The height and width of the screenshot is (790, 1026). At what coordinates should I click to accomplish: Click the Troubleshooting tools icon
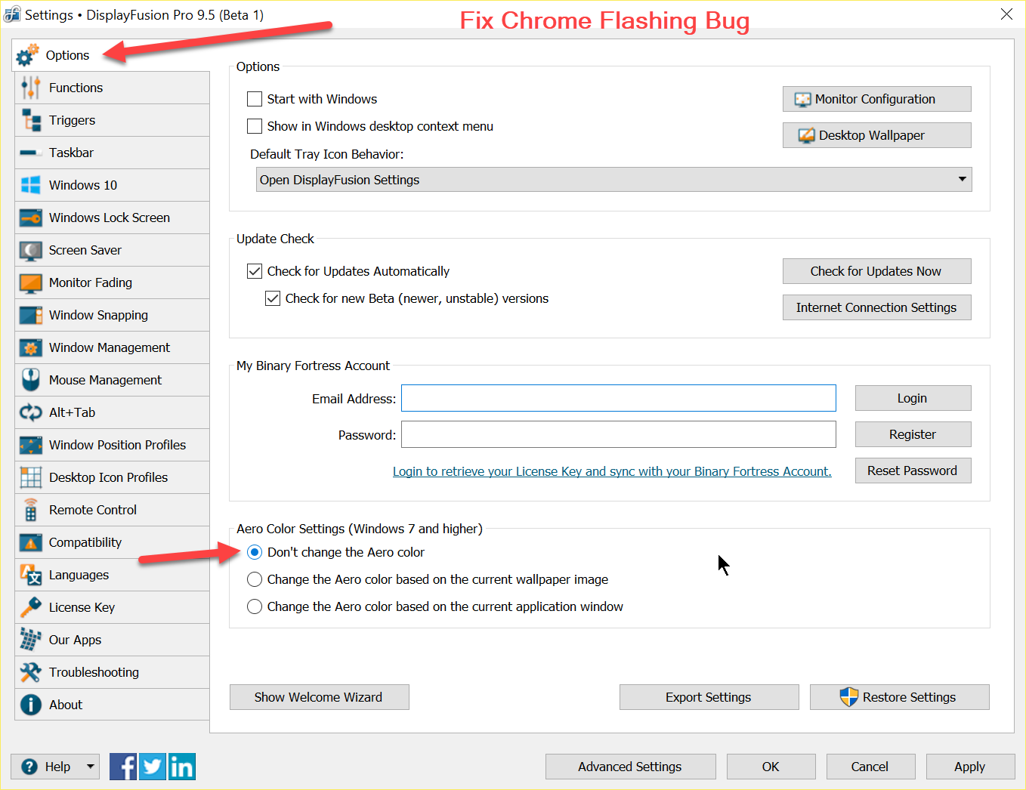30,672
